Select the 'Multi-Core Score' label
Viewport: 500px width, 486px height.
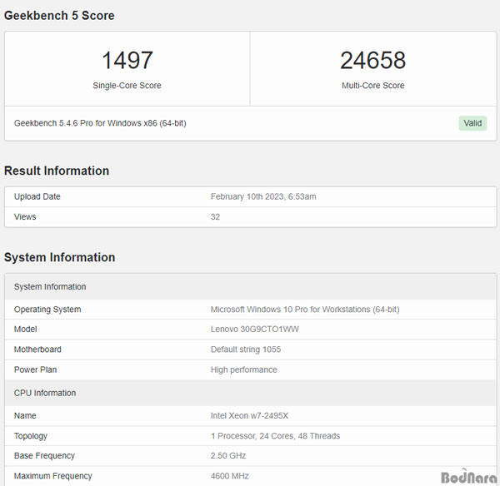pyautogui.click(x=373, y=86)
